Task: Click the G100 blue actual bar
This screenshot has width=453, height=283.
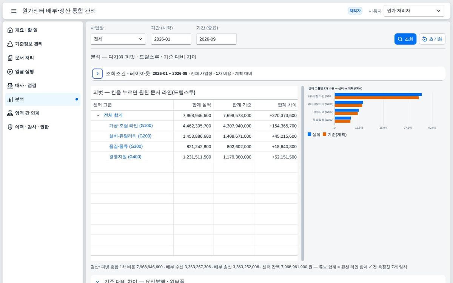Action: click(x=378, y=95)
